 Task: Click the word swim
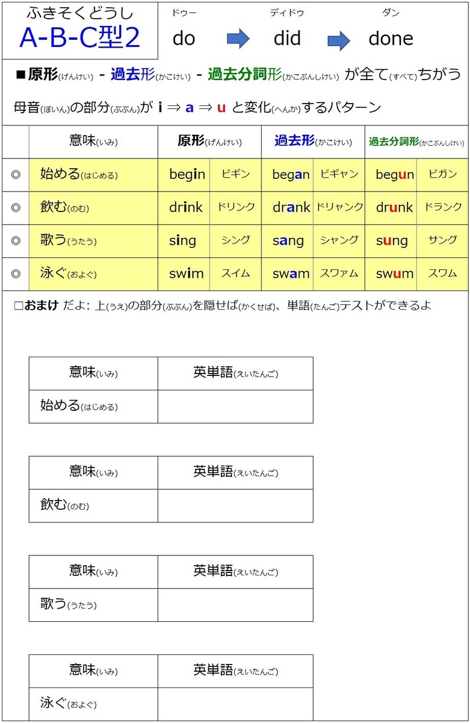point(187,274)
